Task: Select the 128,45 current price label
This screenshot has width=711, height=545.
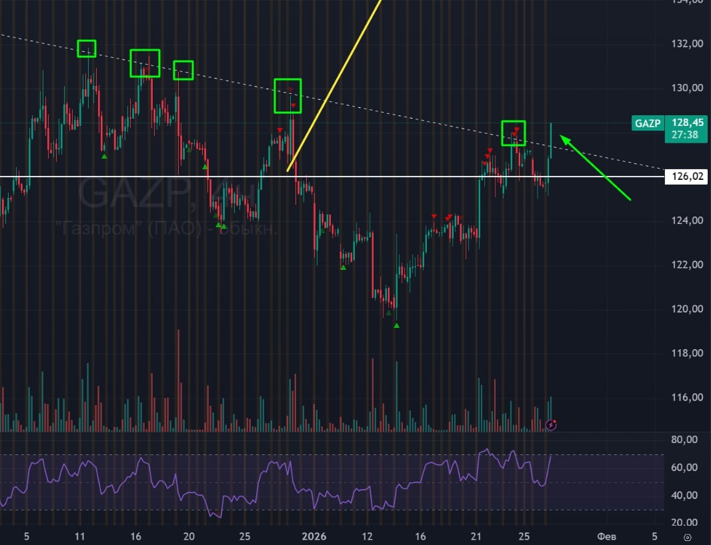Action: click(x=688, y=123)
